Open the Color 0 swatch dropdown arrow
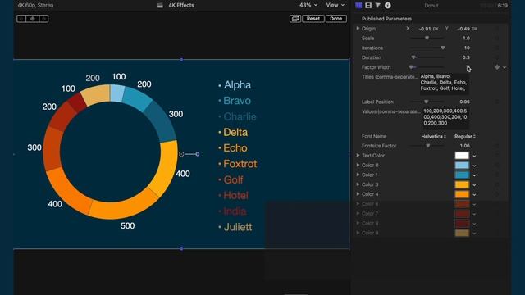Viewport: 525px width, 295px height. pyautogui.click(x=474, y=166)
